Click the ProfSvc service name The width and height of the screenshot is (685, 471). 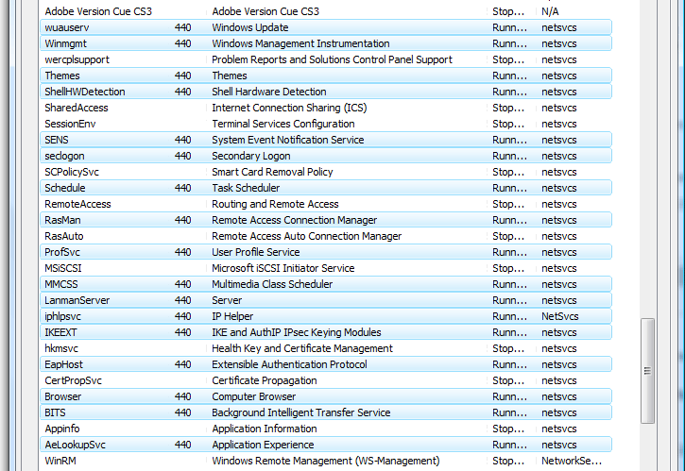pos(62,252)
